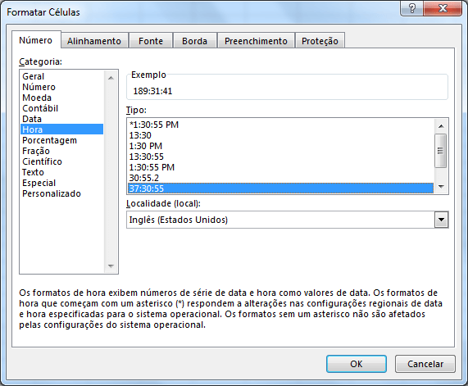Close the Formatar Células dialog
The image size is (468, 386).
coord(443,8)
